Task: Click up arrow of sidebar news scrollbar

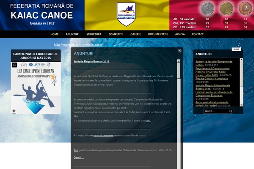Action: pyautogui.click(x=241, y=60)
